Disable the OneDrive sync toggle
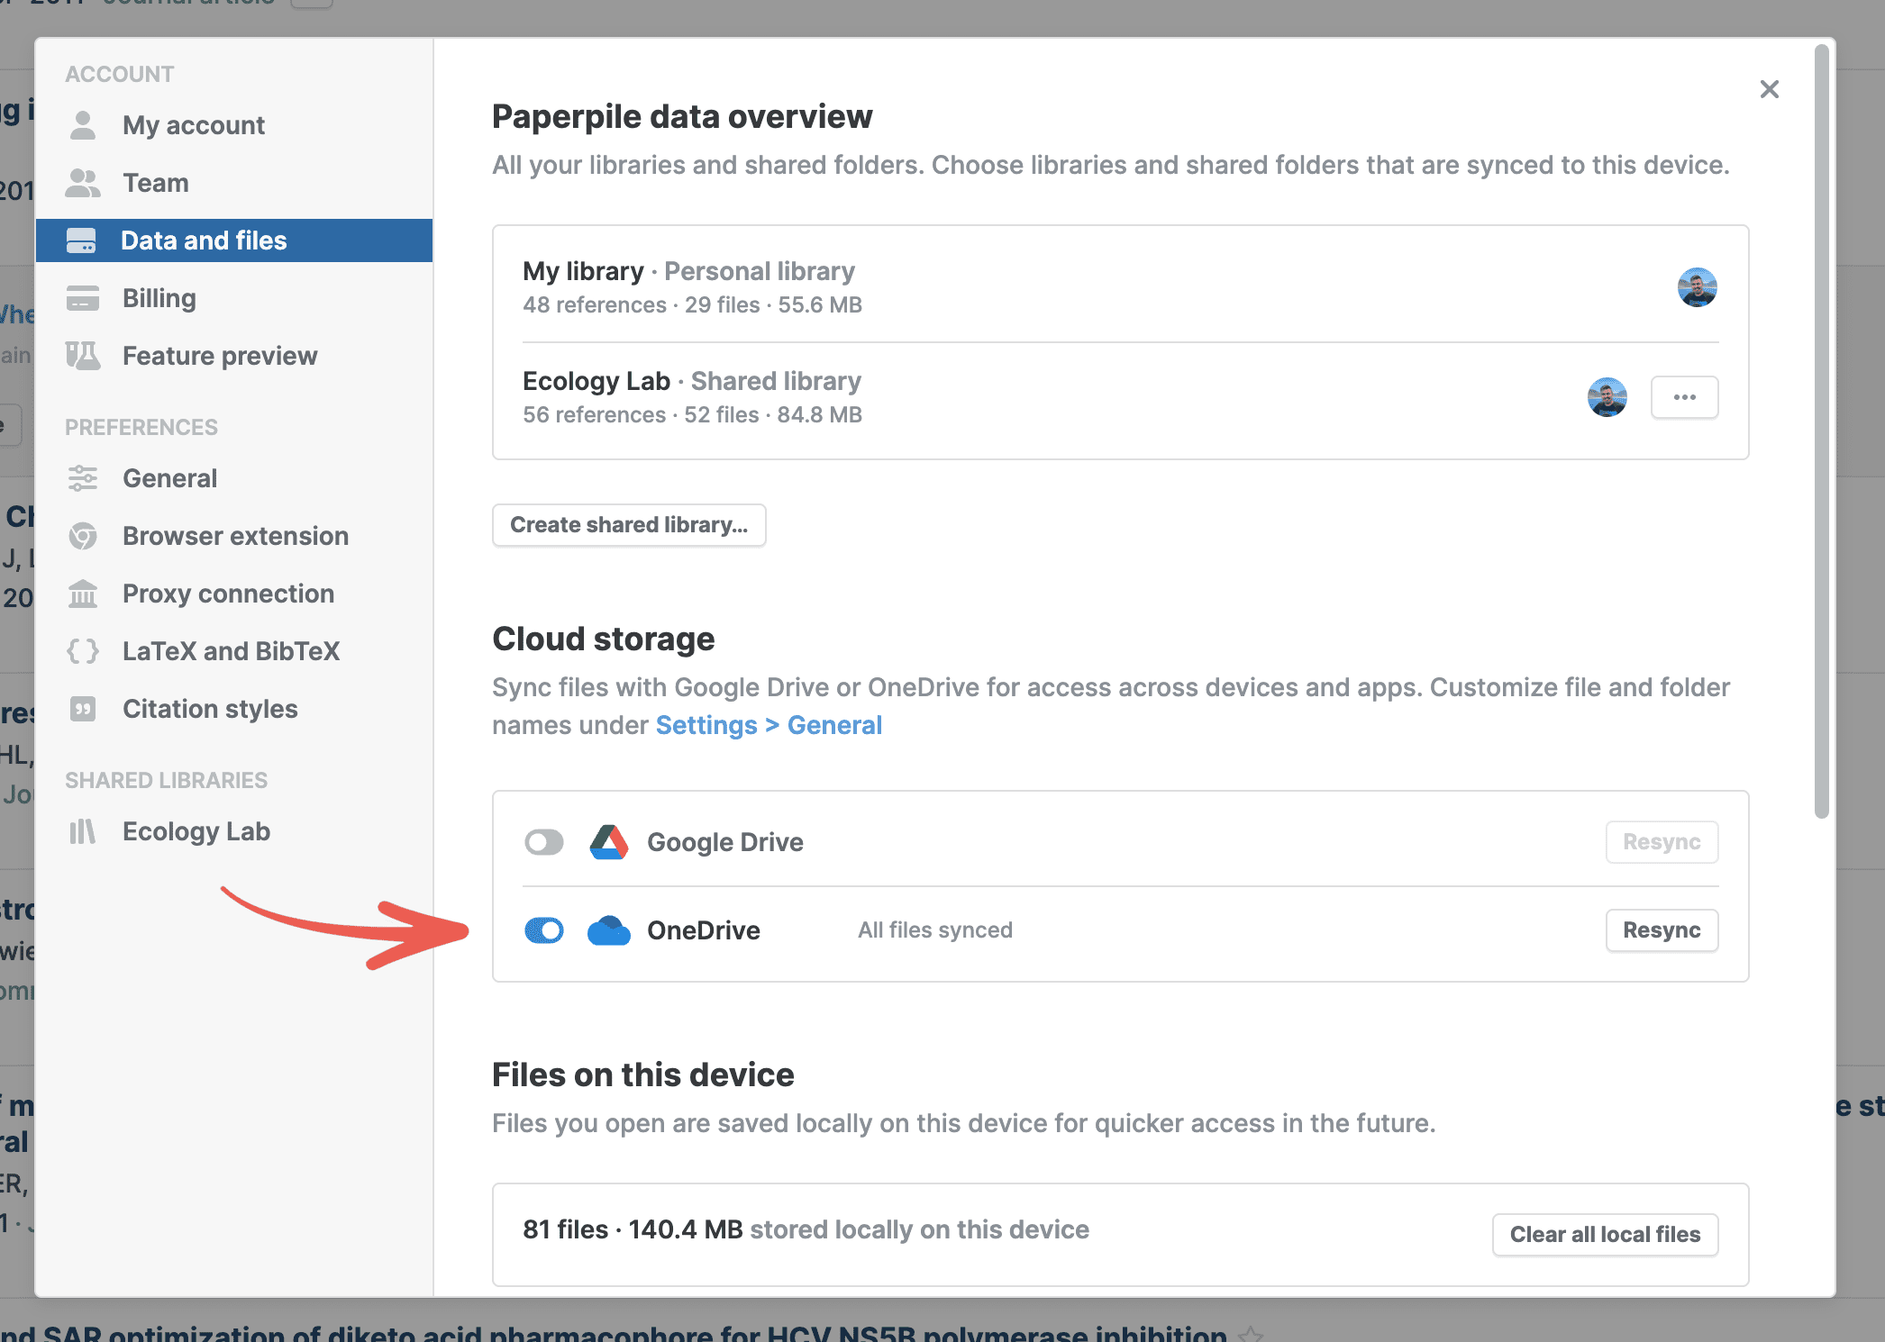Image resolution: width=1885 pixels, height=1342 pixels. pos(544,930)
